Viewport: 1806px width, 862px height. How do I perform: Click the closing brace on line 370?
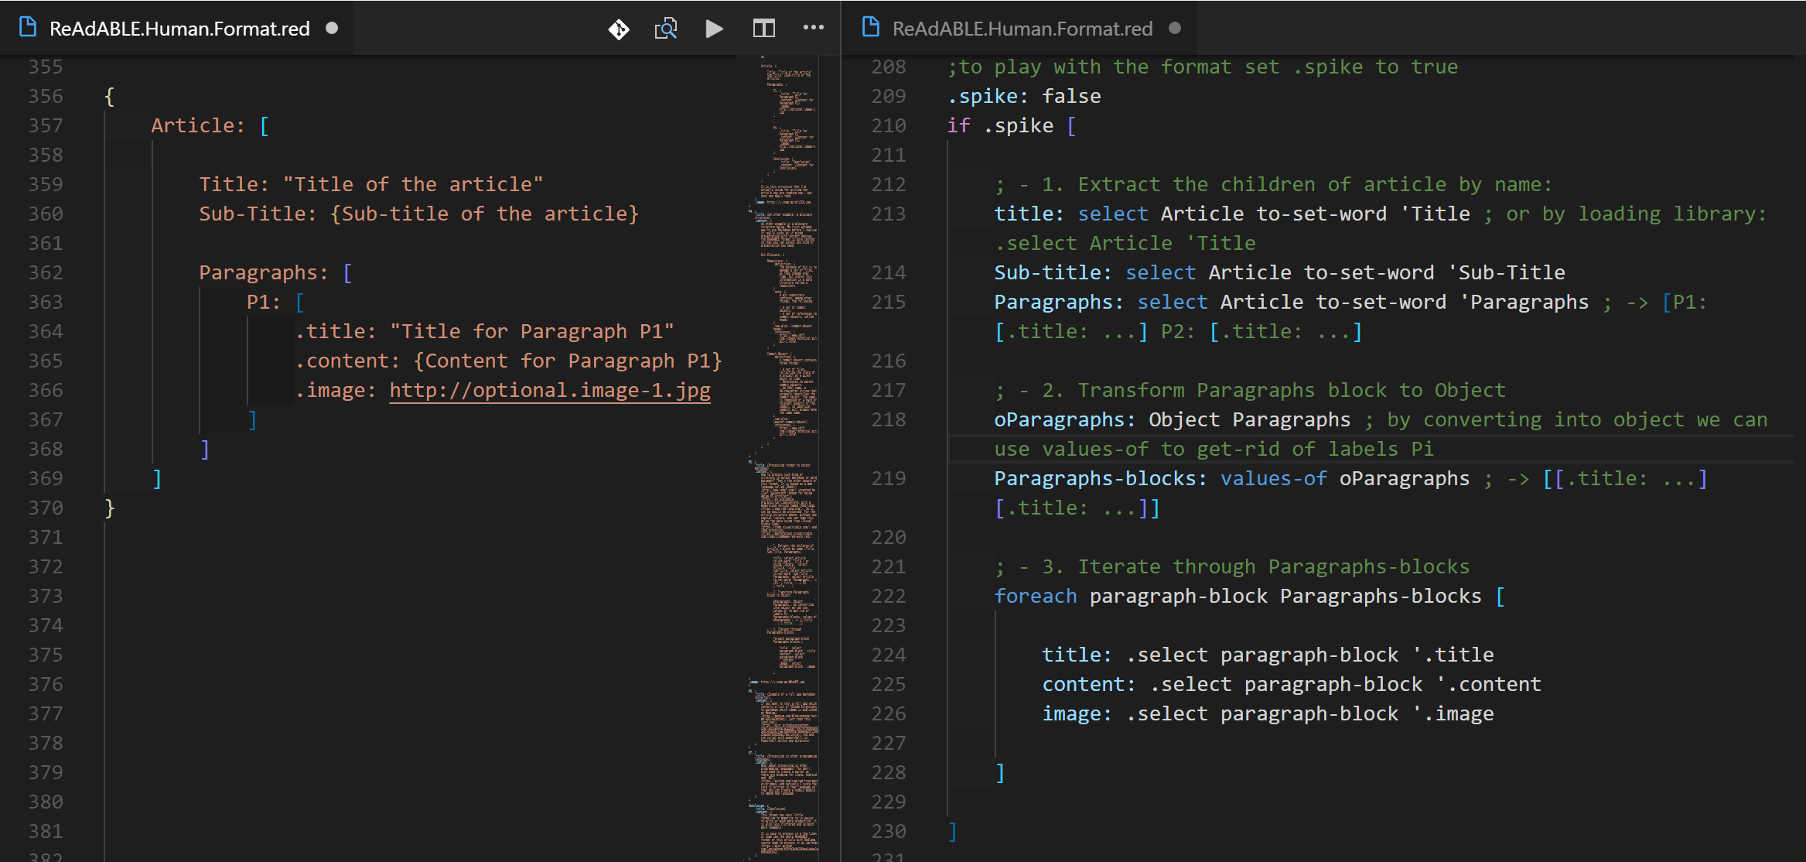tap(109, 508)
